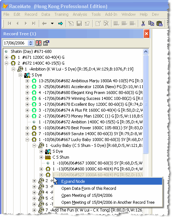
Task: Click the Lucky Baby horse head icon
Action: click(41, 145)
